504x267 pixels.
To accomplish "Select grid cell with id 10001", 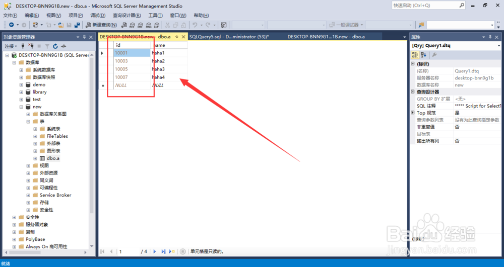I will tap(132, 53).
